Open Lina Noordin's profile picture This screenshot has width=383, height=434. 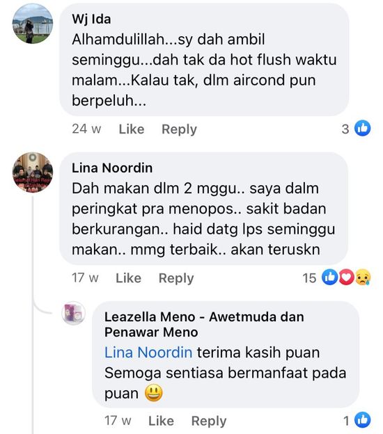pyautogui.click(x=33, y=172)
